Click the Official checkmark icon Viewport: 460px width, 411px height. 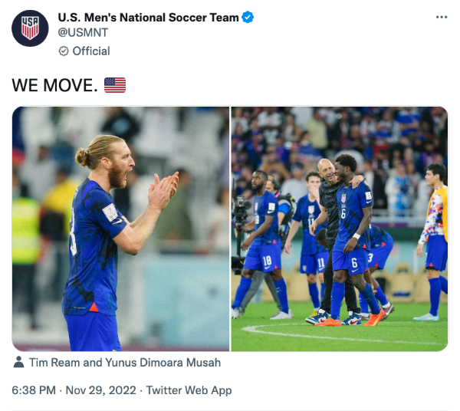click(64, 51)
